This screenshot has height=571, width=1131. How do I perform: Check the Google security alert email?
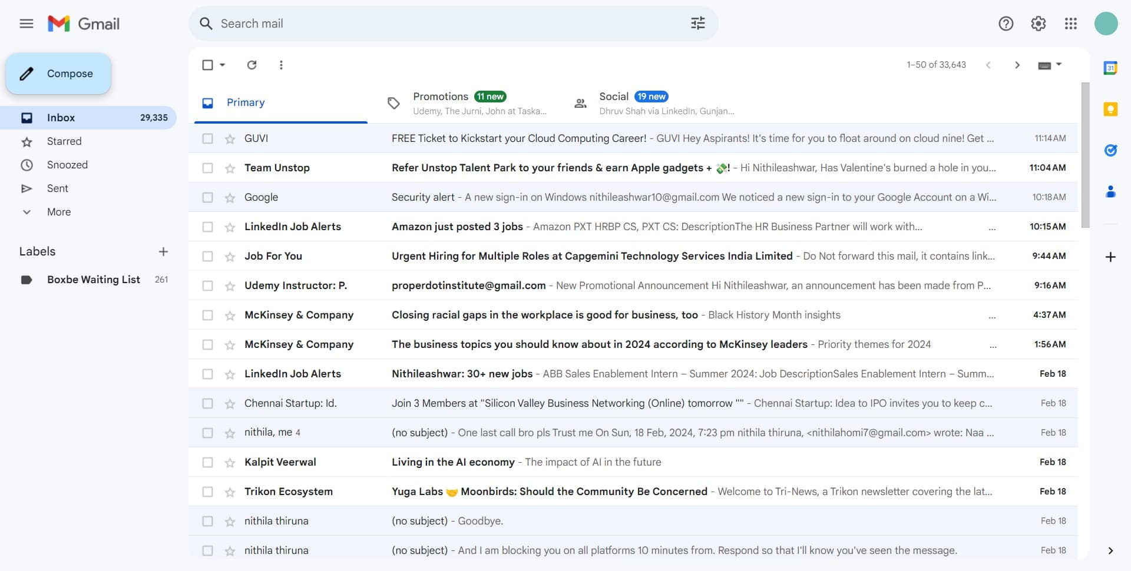click(207, 197)
